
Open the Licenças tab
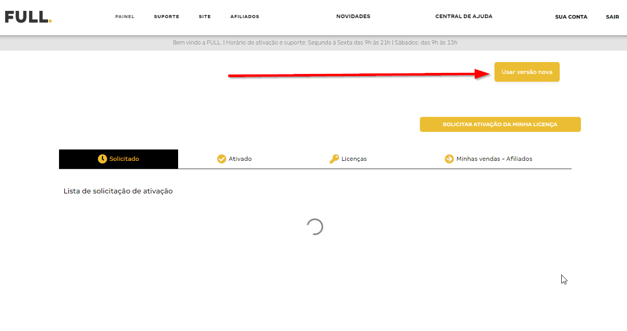[348, 159]
